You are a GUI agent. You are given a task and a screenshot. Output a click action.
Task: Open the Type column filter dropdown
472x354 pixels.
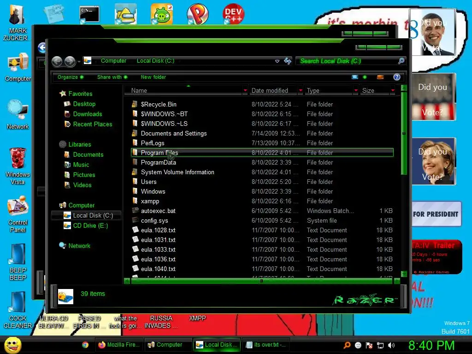356,90
